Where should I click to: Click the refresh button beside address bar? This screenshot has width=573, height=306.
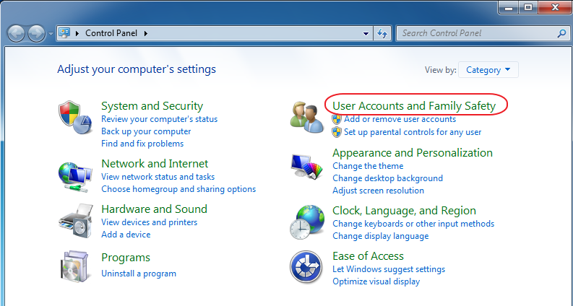click(383, 33)
